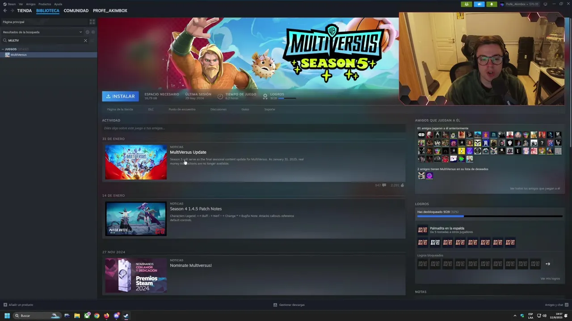The image size is (572, 321).
Task: Open the TIENDA tab
Action: click(24, 11)
